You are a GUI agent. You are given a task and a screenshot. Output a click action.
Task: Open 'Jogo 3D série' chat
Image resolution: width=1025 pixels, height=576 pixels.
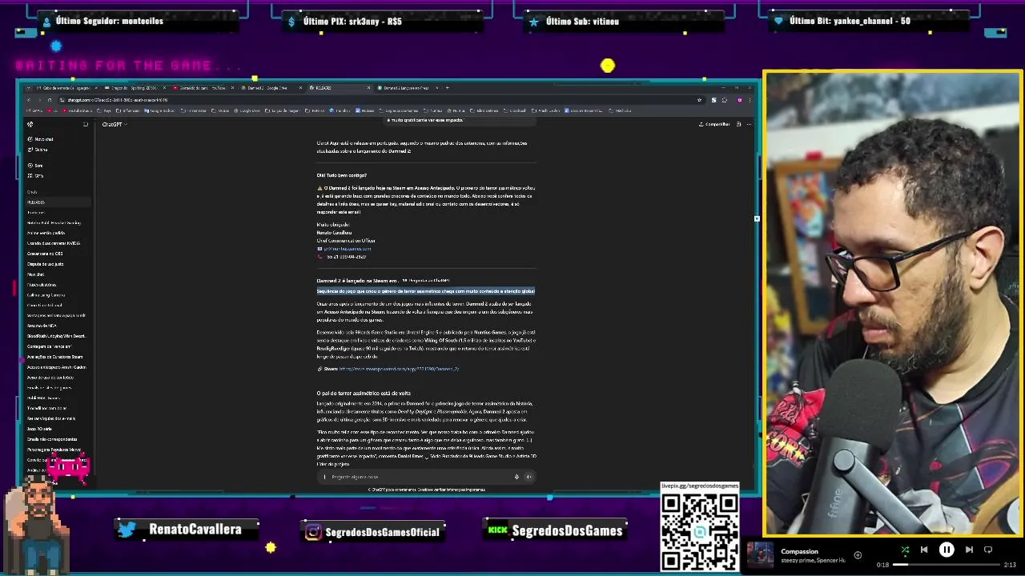[x=39, y=429]
